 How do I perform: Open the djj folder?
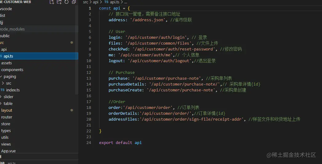point(2,22)
